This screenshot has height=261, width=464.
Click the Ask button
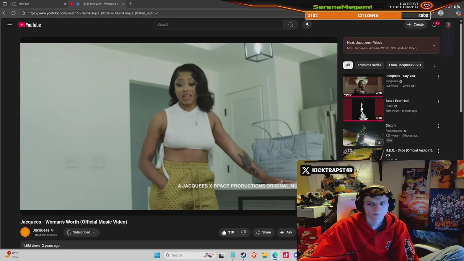286,232
